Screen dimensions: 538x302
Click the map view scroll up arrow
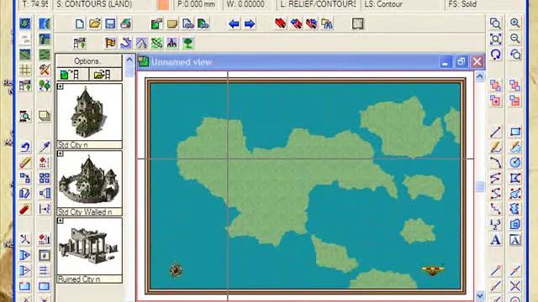click(480, 76)
